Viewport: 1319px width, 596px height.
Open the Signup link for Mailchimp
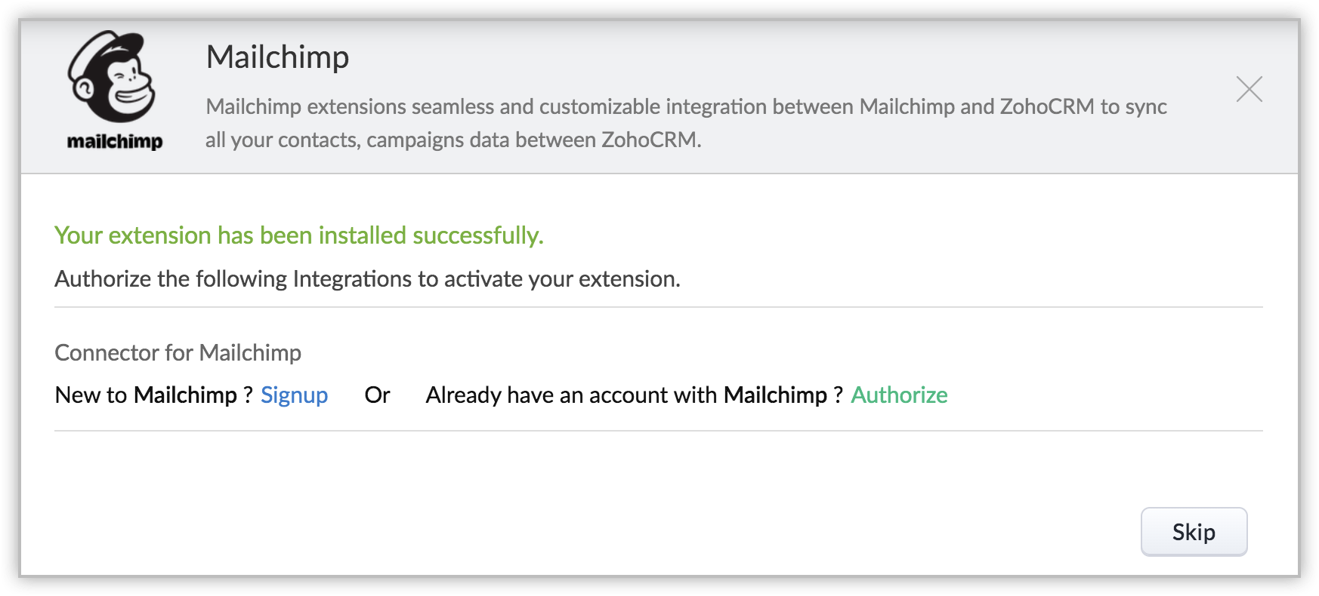[x=294, y=395]
